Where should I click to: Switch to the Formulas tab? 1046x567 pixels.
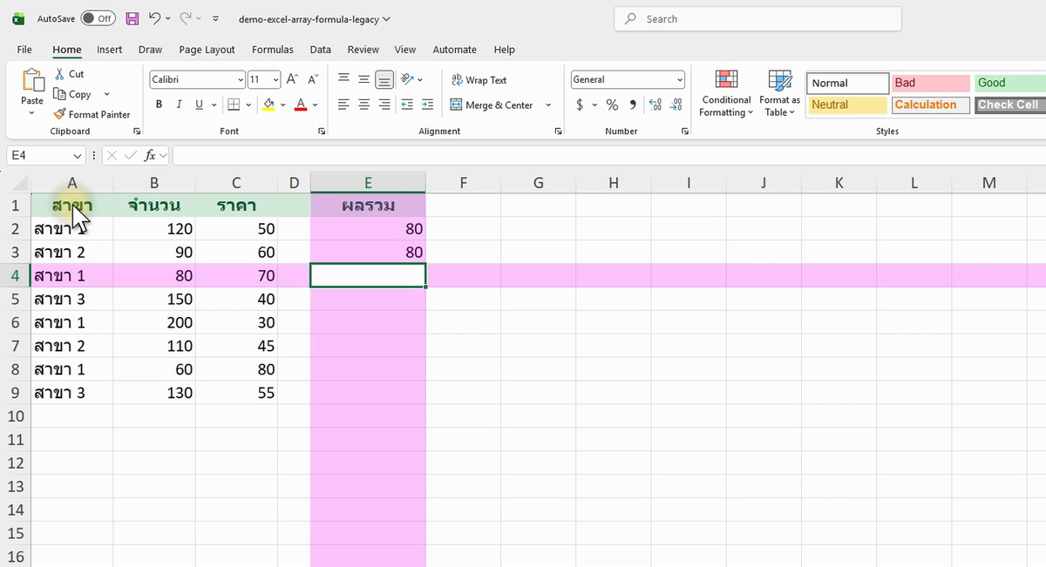point(273,50)
